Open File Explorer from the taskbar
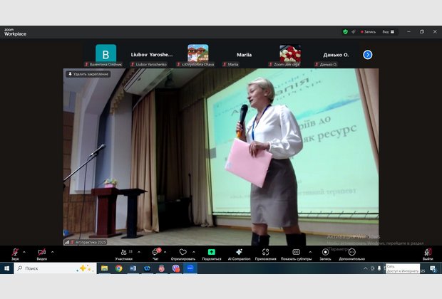Screen dimensions: 442x299 tap(105, 268)
